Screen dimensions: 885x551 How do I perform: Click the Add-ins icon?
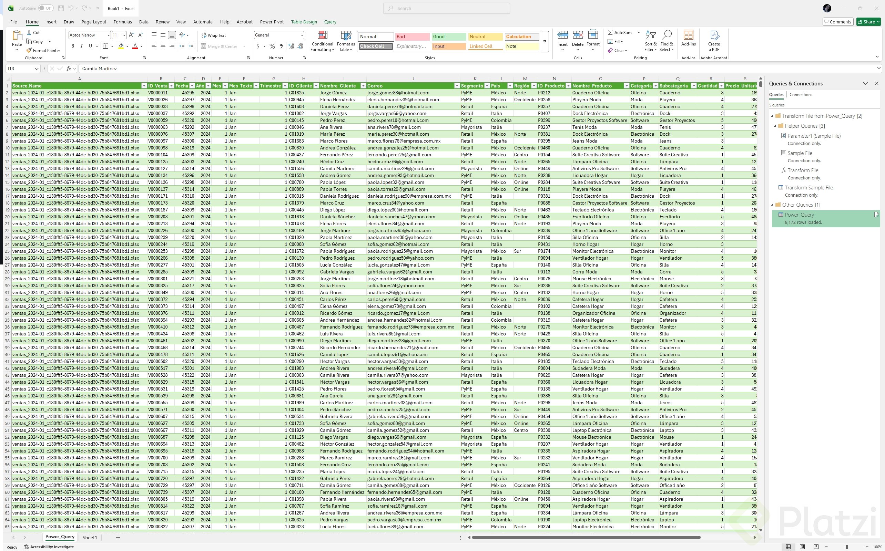688,35
